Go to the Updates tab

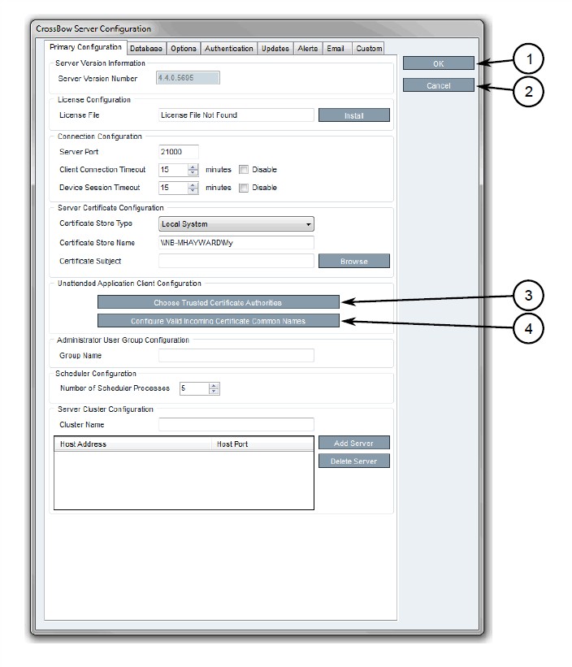pyautogui.click(x=275, y=49)
